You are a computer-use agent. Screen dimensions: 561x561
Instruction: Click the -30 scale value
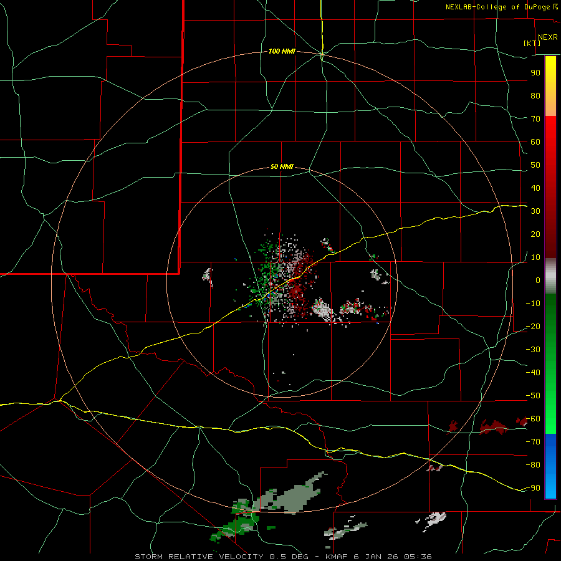tap(533, 350)
